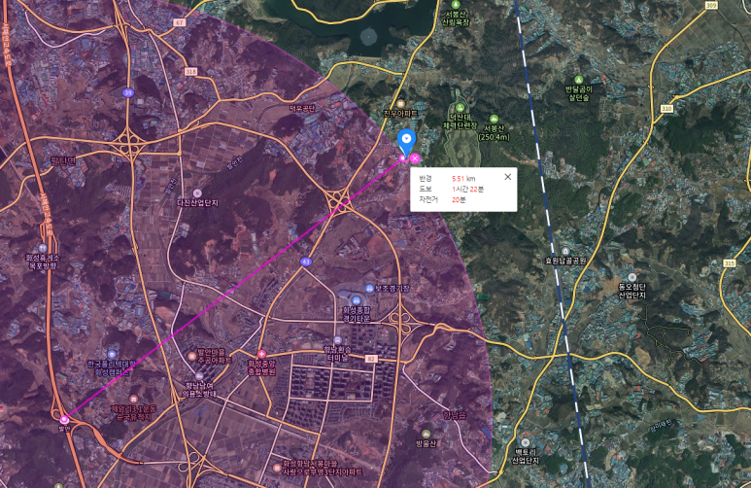The height and width of the screenshot is (488, 751).
Task: Click the 진우아파트 apartment icon
Action: [x=401, y=104]
